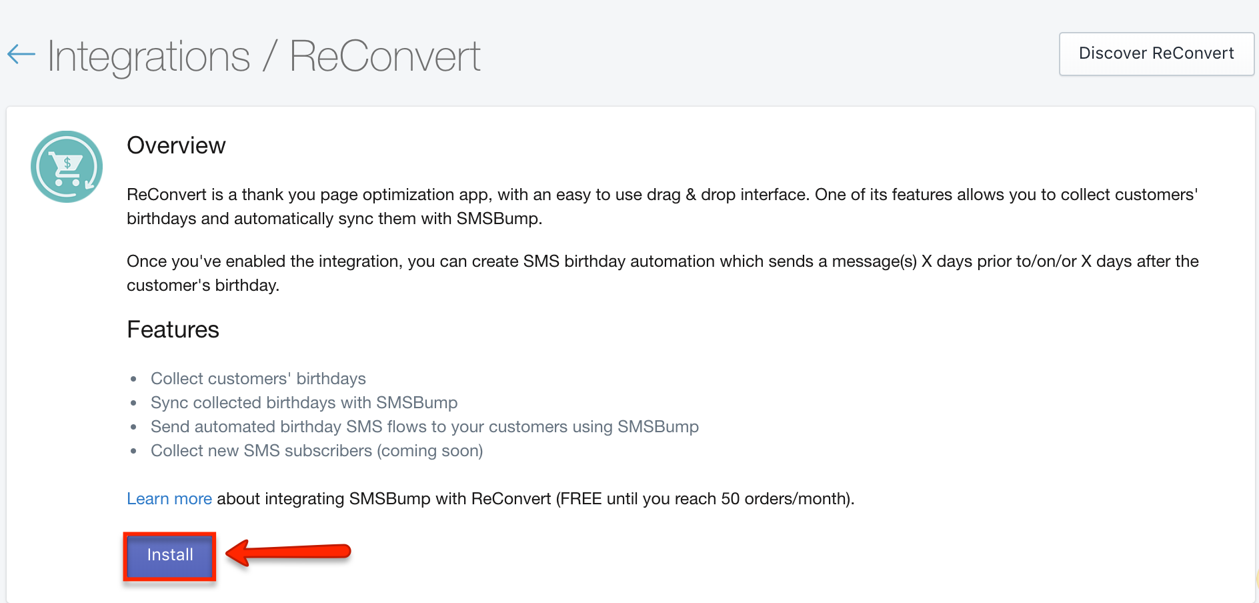Click the paragraph describing thank you page optimization
Viewport: 1259px width, 603px height.
pyautogui.click(x=662, y=207)
